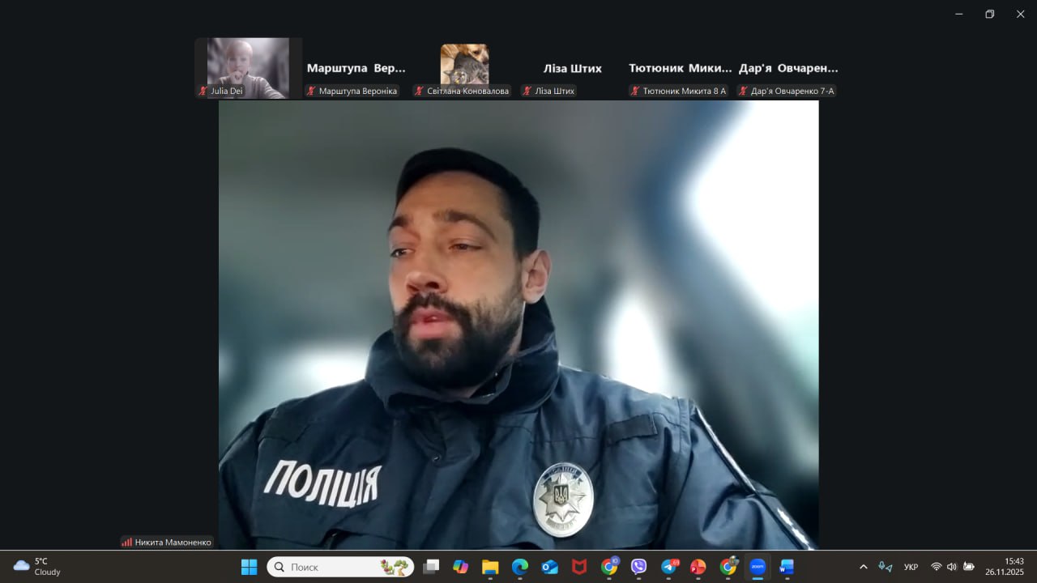
Task: Open File Explorer from the taskbar
Action: [x=490, y=567]
